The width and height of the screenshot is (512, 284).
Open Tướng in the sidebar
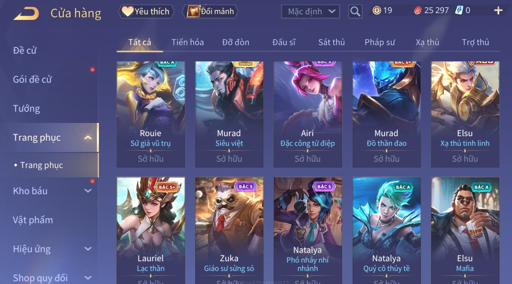click(27, 109)
